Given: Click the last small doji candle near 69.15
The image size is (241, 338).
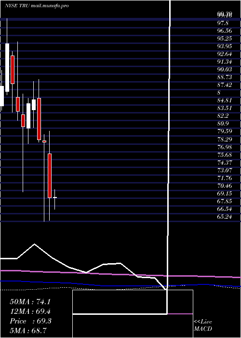Looking at the screenshot, I should [x=55, y=197].
